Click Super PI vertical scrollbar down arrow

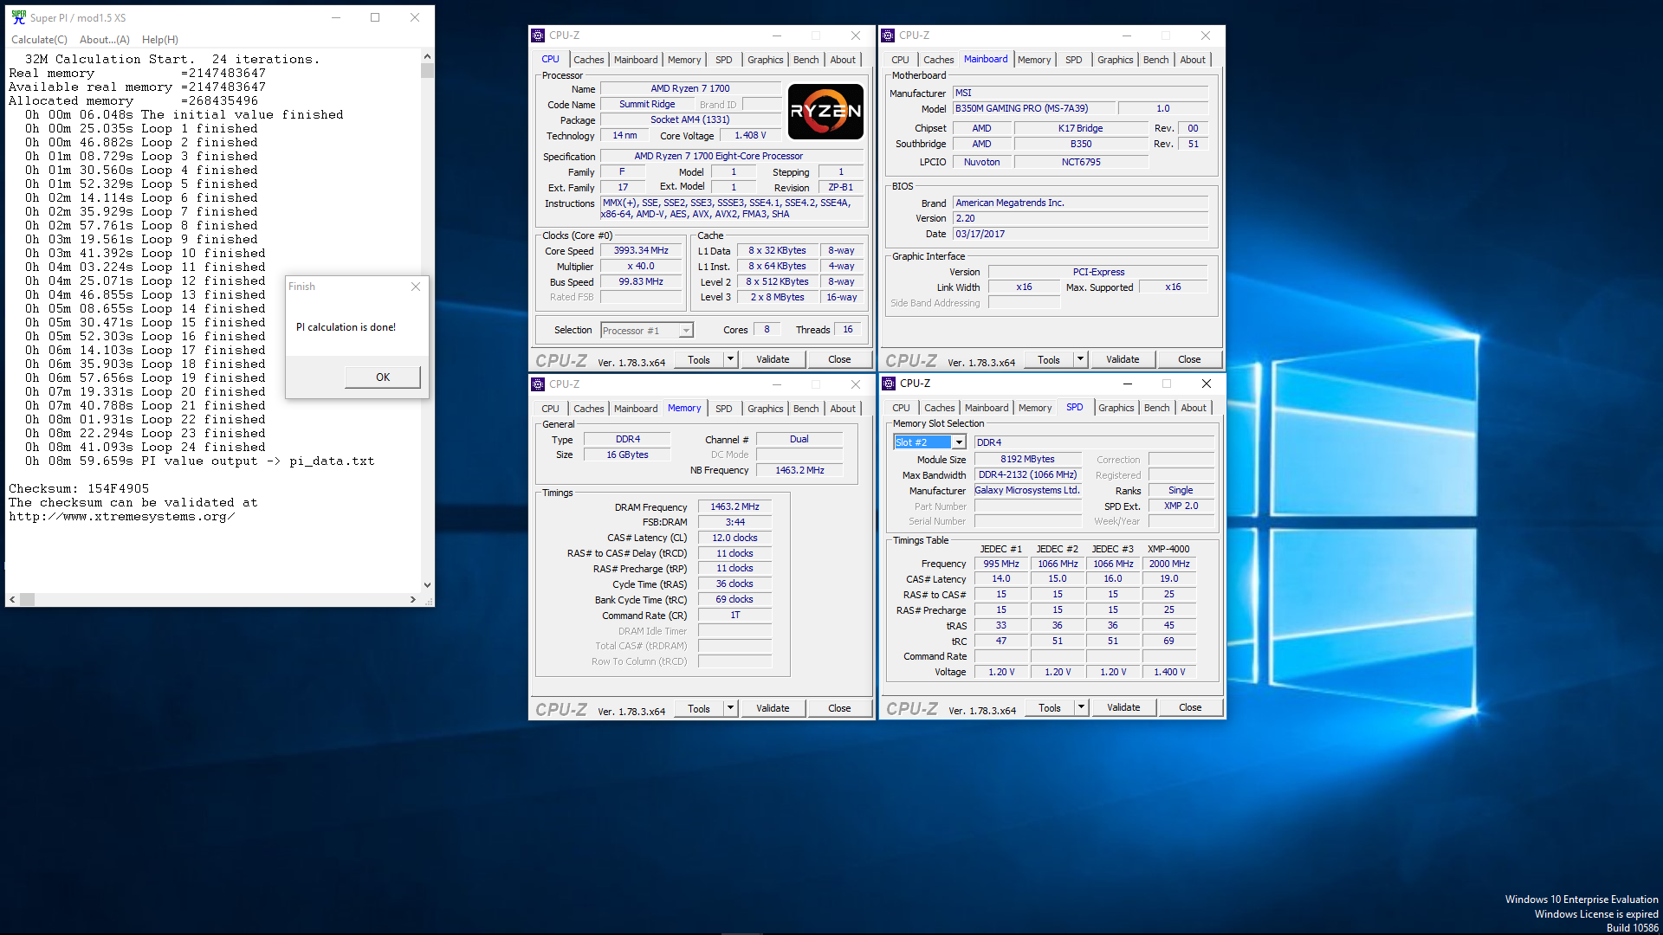click(x=427, y=585)
